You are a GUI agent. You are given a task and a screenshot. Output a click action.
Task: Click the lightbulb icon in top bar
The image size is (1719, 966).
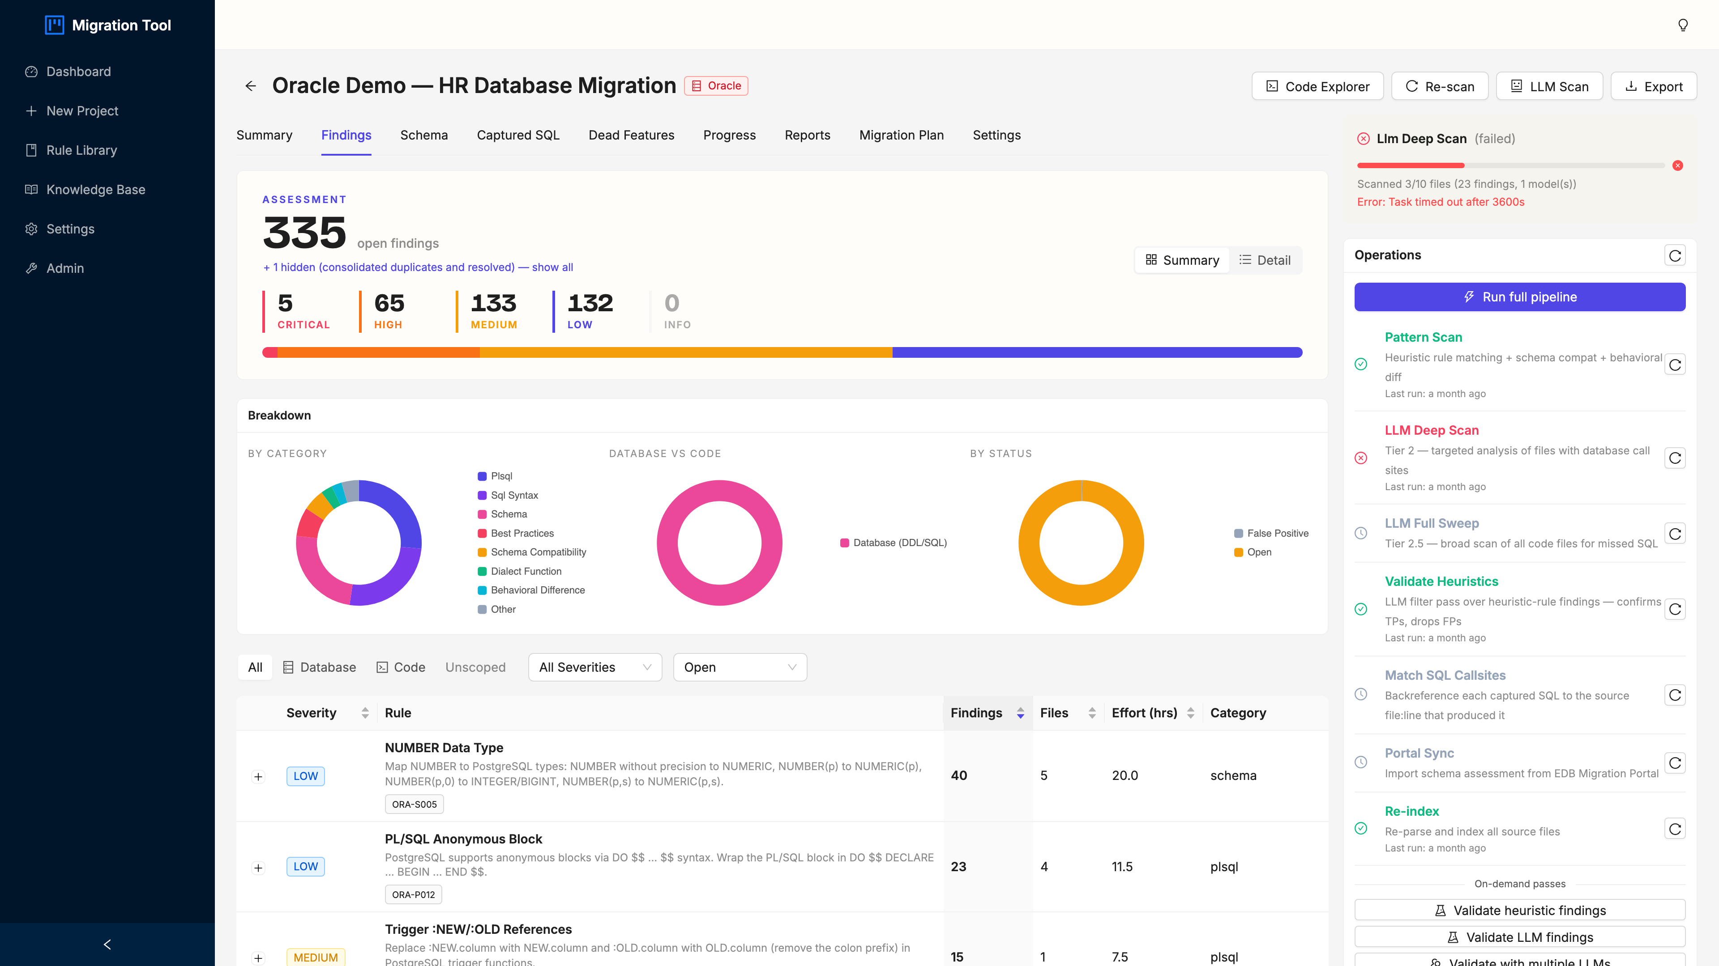point(1682,25)
